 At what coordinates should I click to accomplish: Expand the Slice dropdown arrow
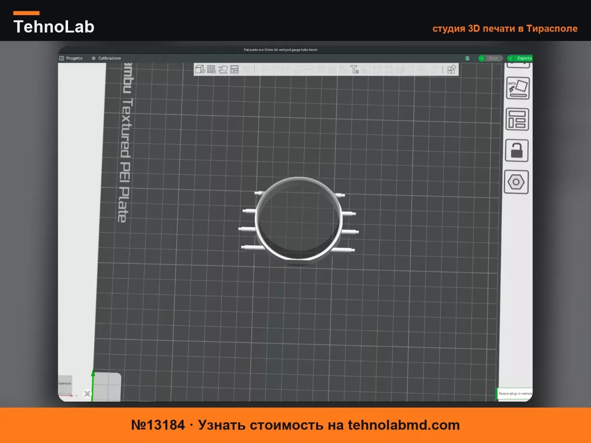click(482, 58)
